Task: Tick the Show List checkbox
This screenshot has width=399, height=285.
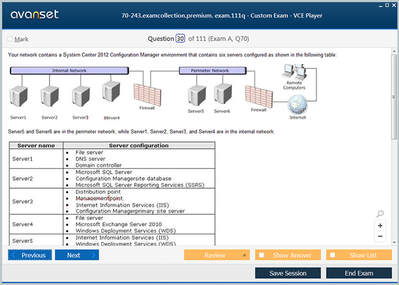Action: coord(332,255)
